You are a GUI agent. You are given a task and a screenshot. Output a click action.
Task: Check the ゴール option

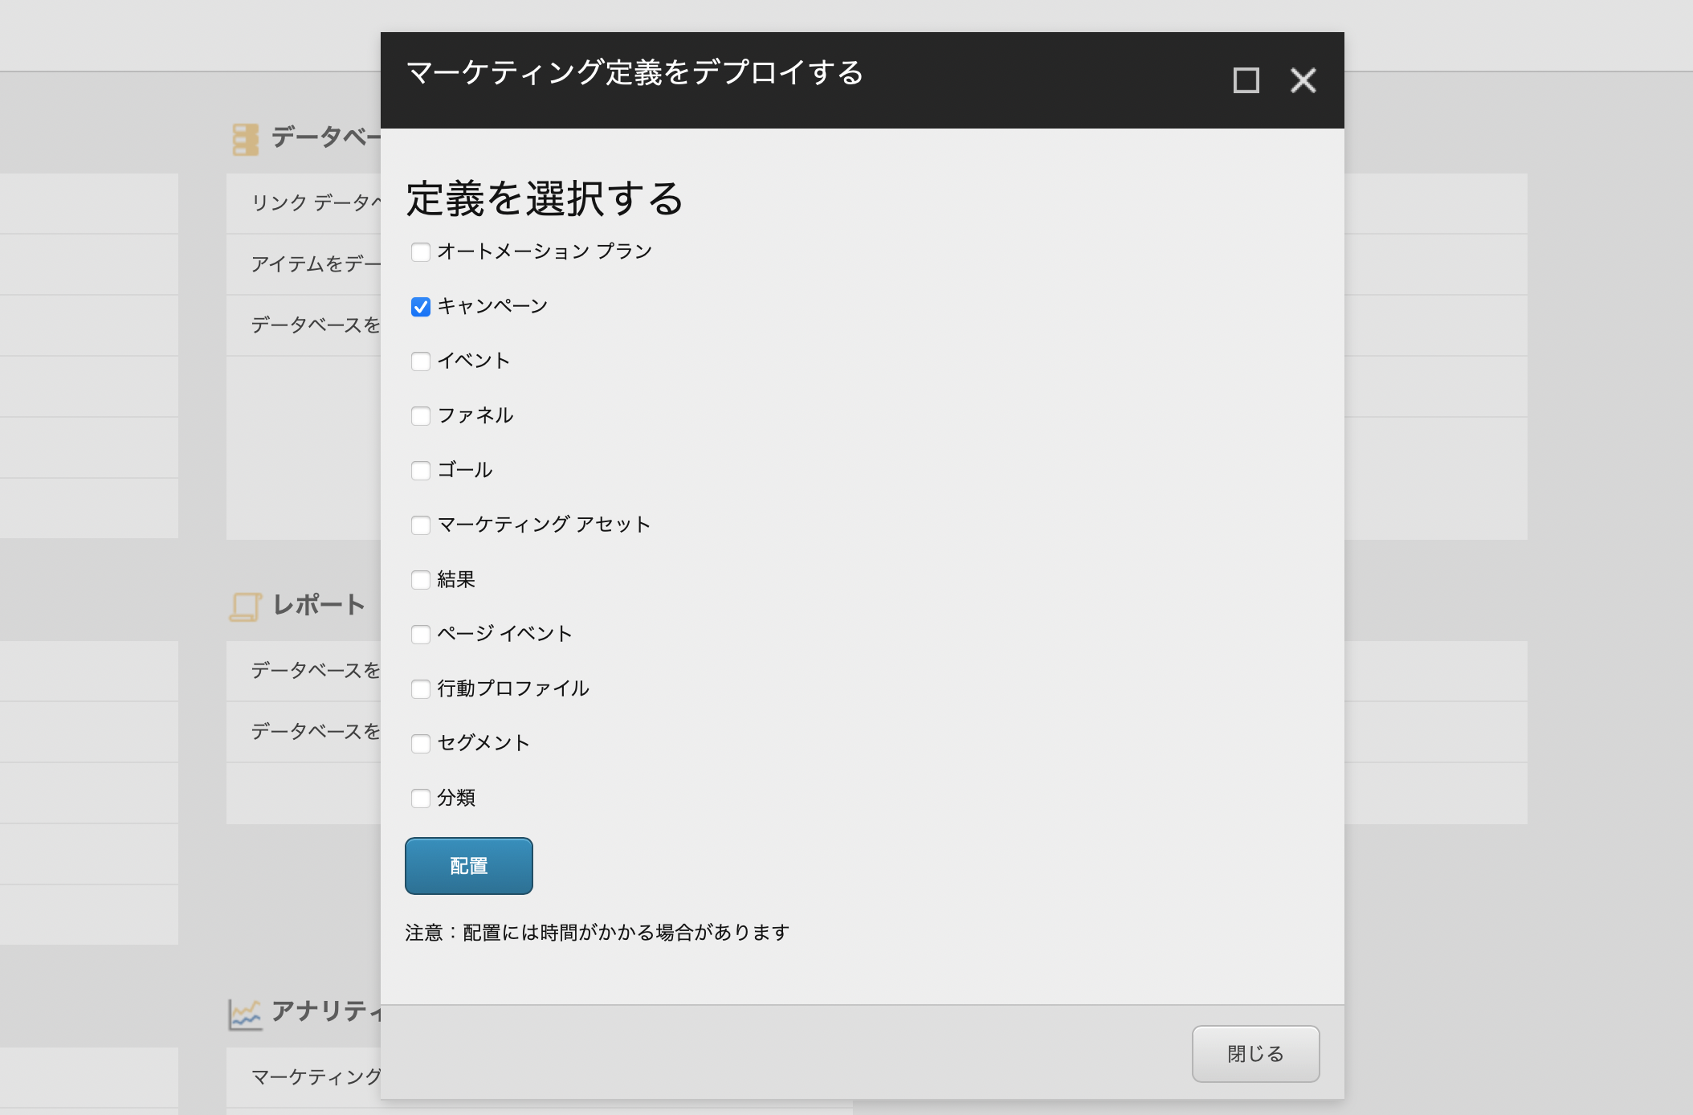421,471
